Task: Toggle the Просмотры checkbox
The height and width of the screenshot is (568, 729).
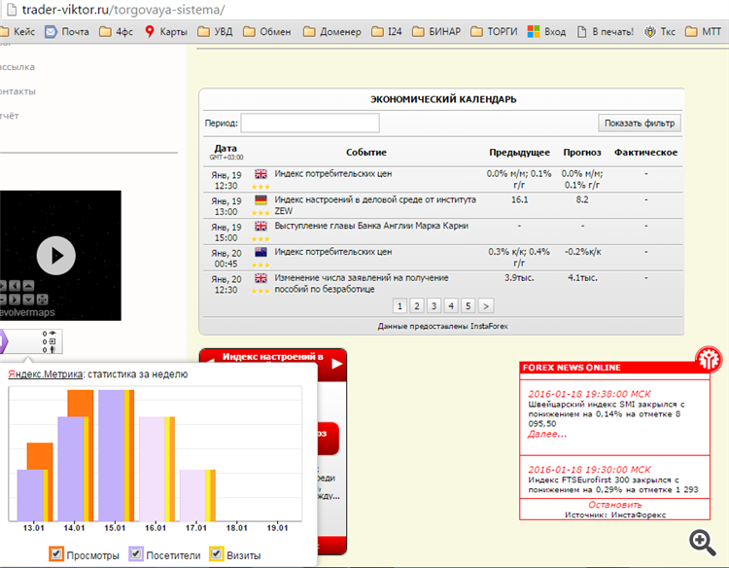Action: [56, 553]
